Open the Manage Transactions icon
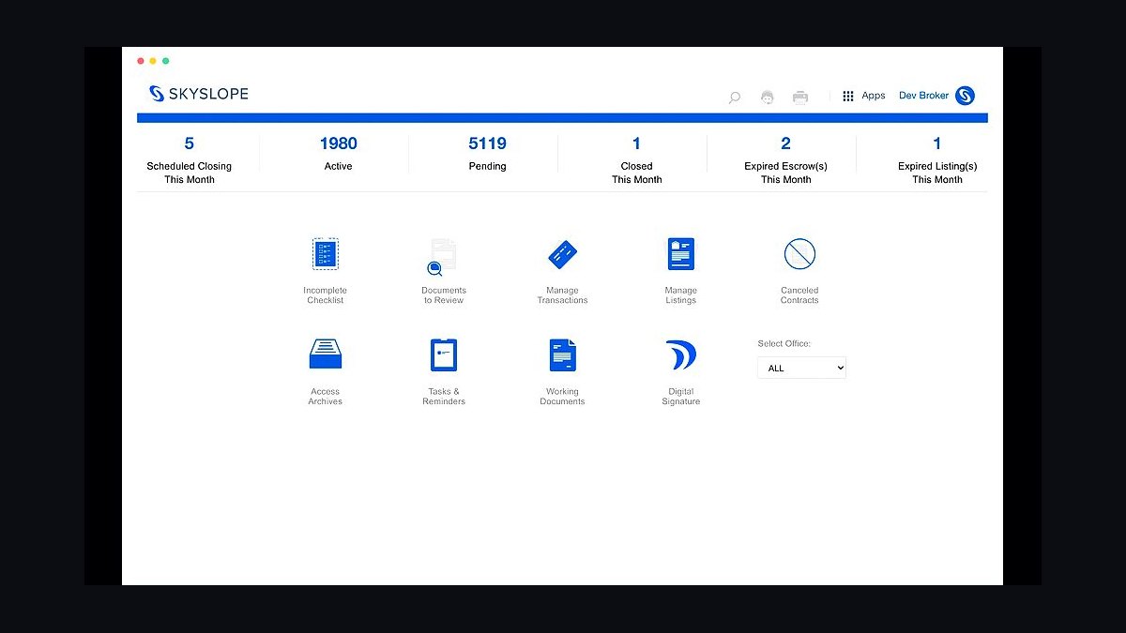1126x633 pixels. click(x=562, y=254)
